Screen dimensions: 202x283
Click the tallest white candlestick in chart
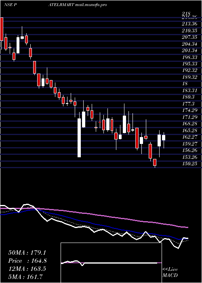click(x=79, y=138)
